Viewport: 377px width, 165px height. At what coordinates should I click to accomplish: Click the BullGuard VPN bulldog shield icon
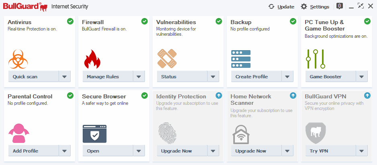(315, 133)
